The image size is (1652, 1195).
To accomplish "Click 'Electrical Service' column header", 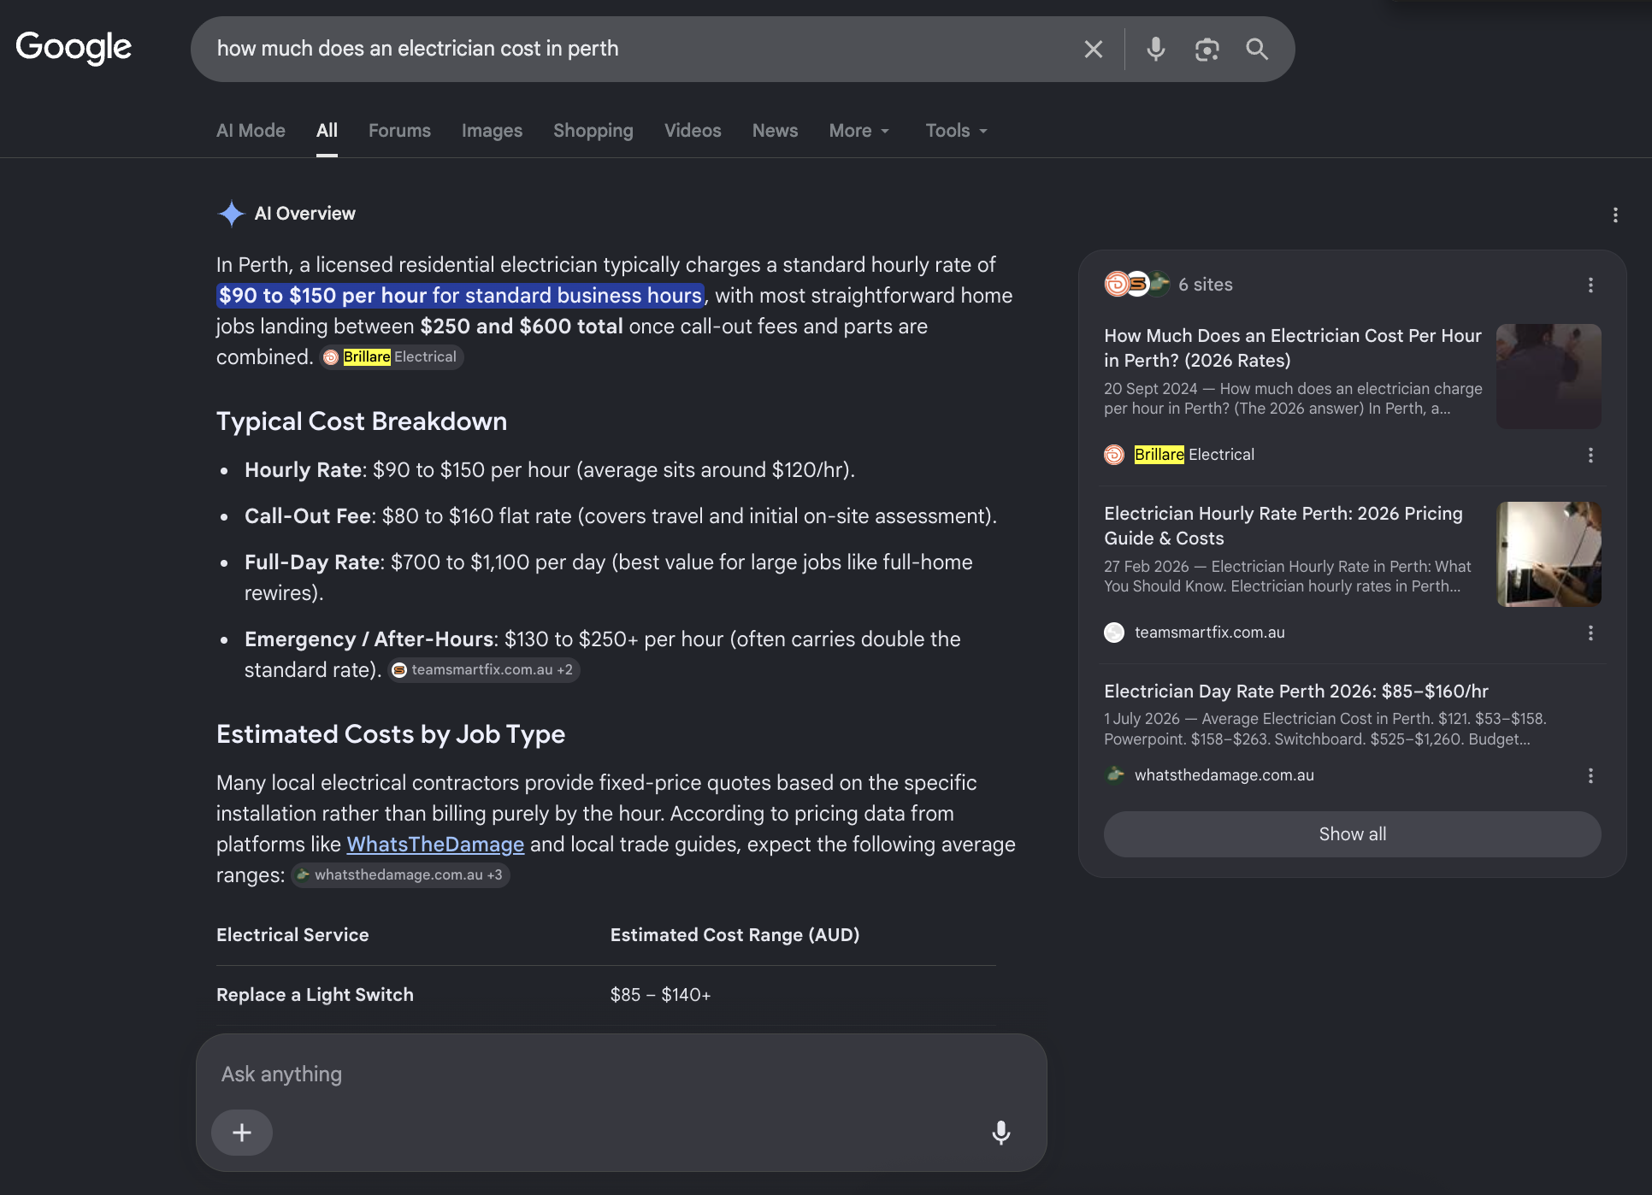I will tap(292, 935).
